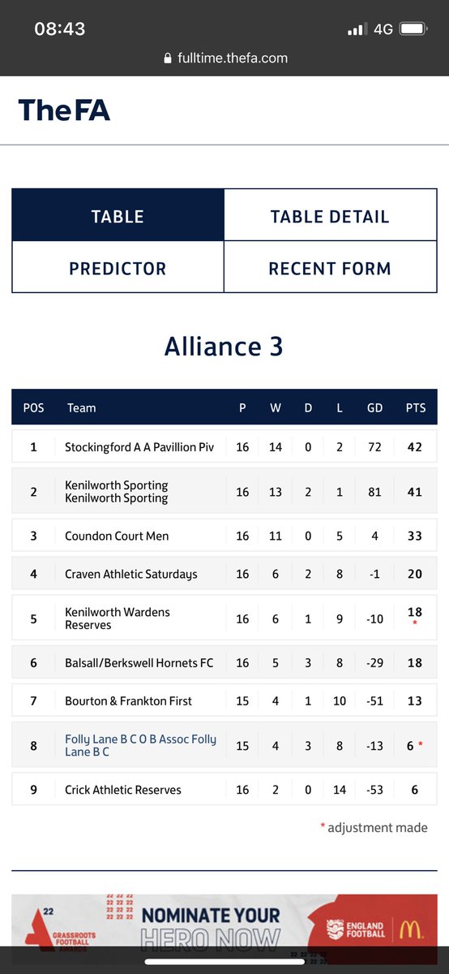
Task: Tap the battery icon in status bar
Action: pos(415,29)
